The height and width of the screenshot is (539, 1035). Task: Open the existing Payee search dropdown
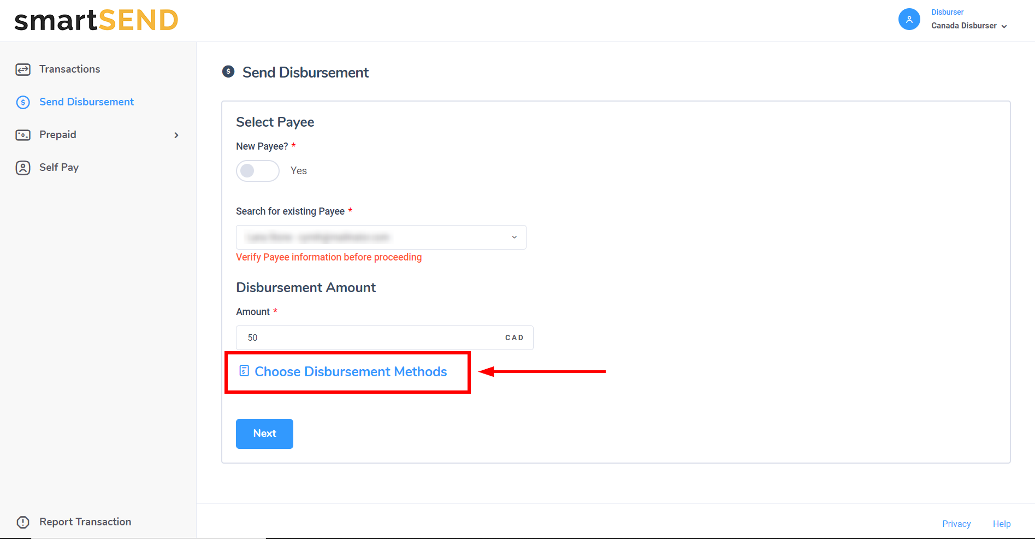click(381, 237)
